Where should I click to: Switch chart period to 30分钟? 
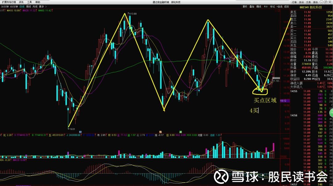click(5, 6)
